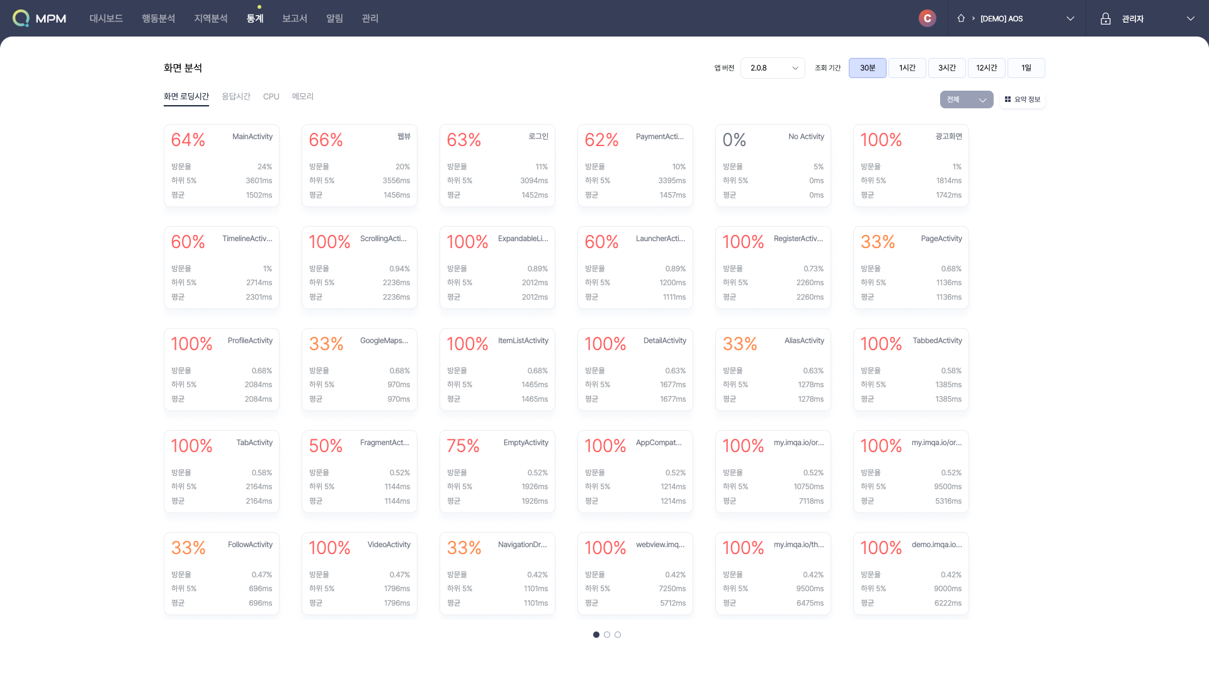Viewport: 1209px width, 680px height.
Task: Click the MPM logo icon
Action: pyautogui.click(x=21, y=18)
